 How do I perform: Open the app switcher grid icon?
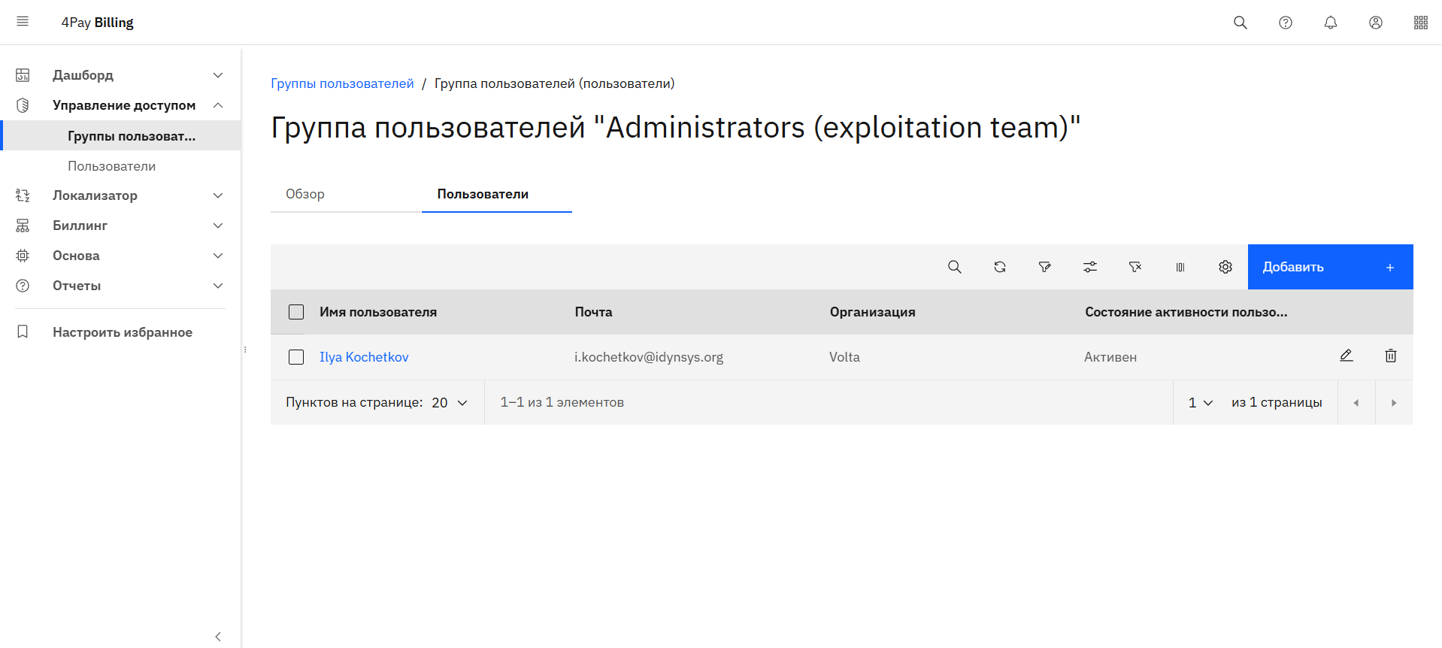(x=1420, y=23)
